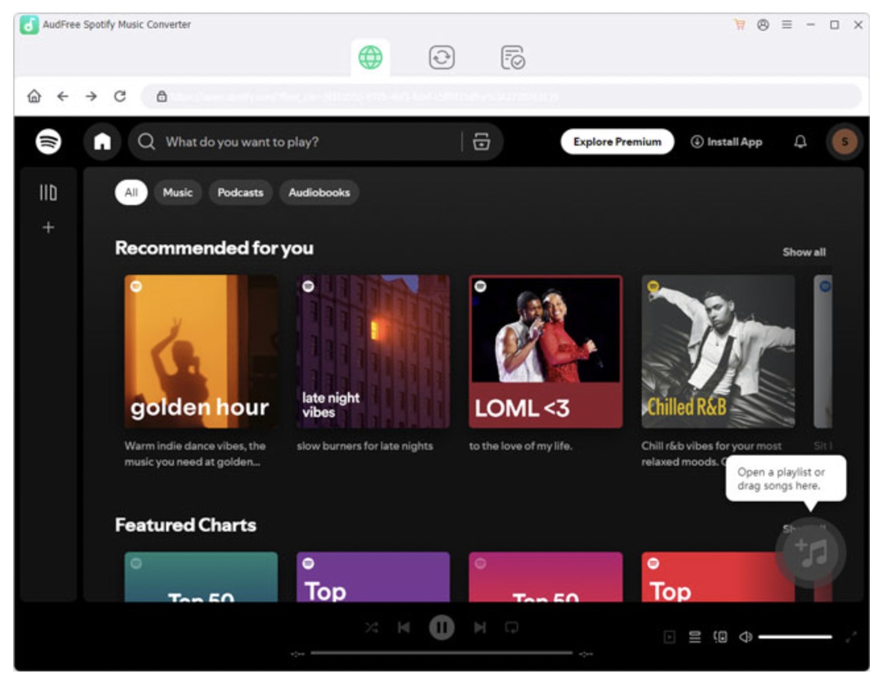Open the hamburger menu in title bar
Viewport: 887px width, 684px height.
[x=787, y=24]
